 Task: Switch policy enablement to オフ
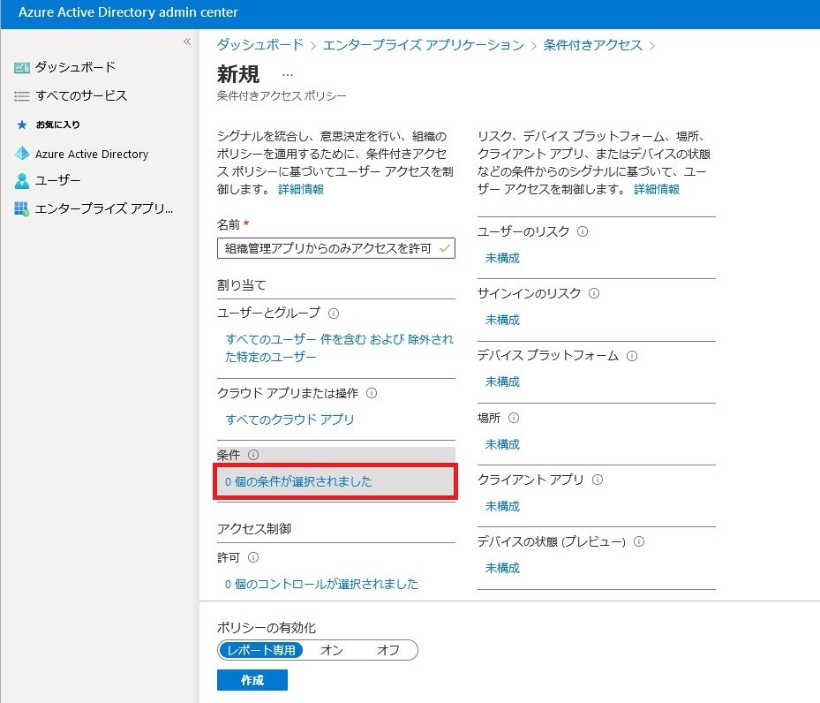tap(388, 650)
